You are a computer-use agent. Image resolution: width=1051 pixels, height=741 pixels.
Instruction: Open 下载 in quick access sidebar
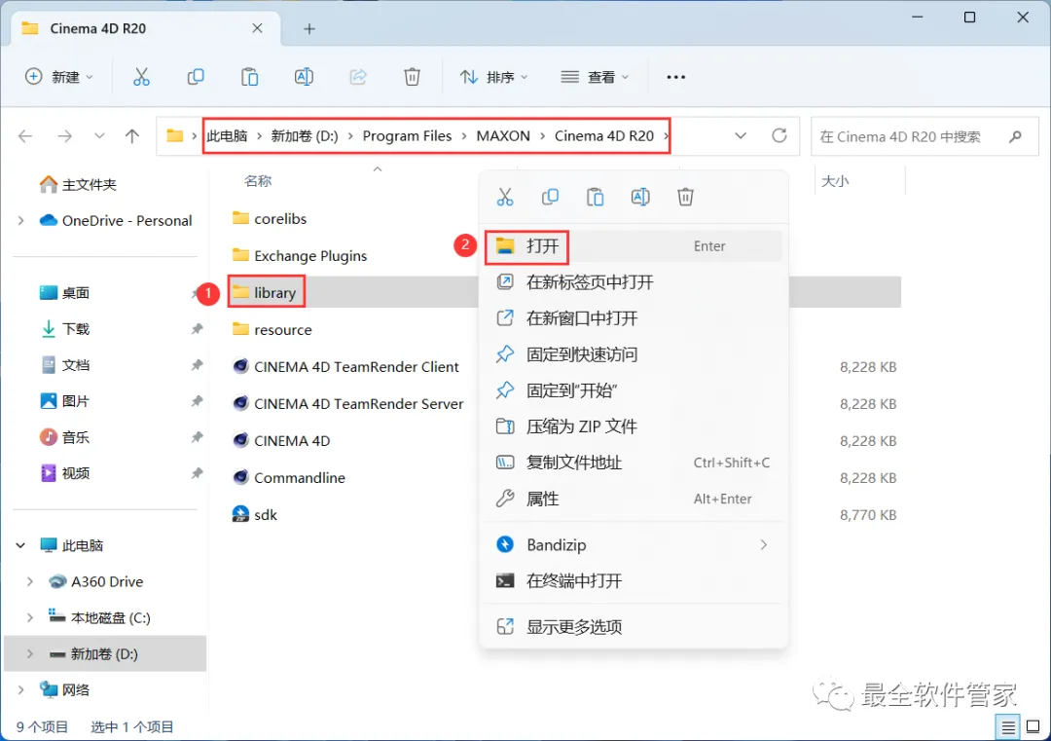tap(75, 328)
